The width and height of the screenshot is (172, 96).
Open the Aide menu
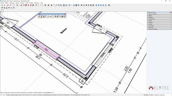(x=42, y=3)
